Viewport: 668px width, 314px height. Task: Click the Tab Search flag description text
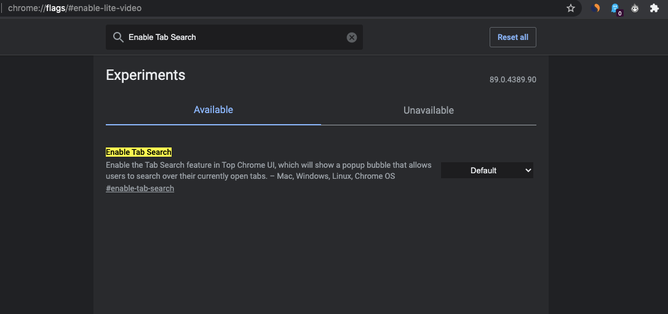[268, 171]
